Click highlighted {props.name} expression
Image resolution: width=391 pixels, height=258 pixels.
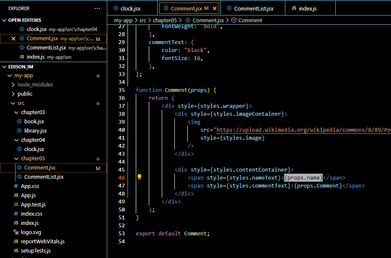(303, 177)
